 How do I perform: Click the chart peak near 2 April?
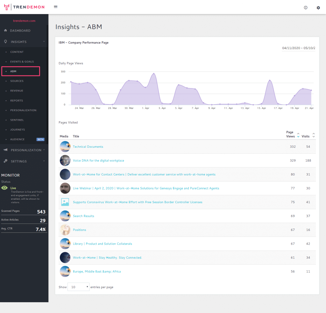point(154,74)
